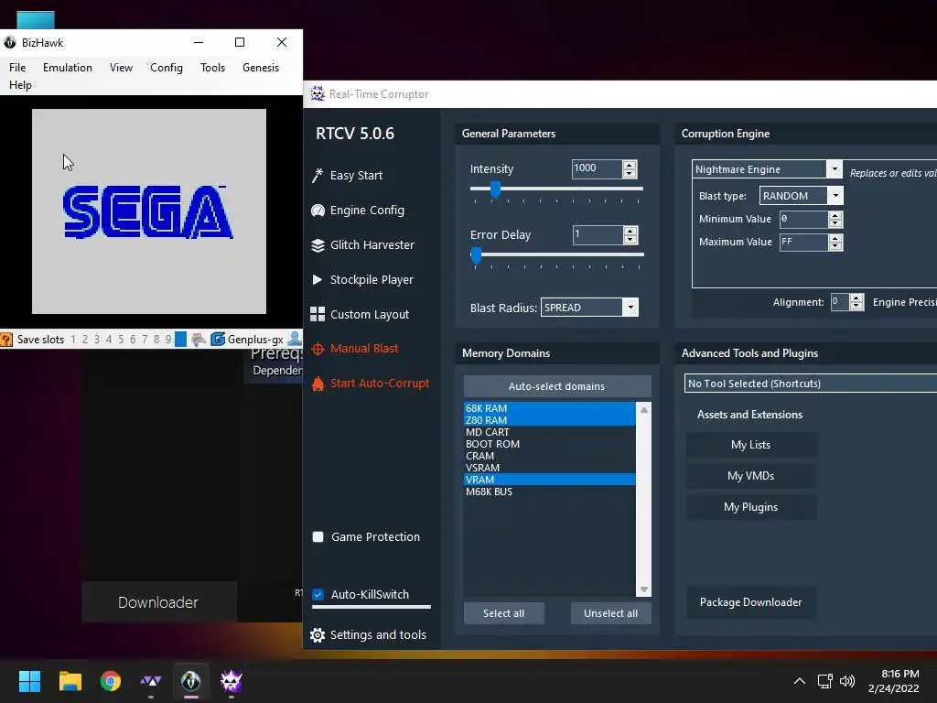Image resolution: width=937 pixels, height=703 pixels.
Task: Select save slot 3 in BizHawk
Action: coord(97,340)
